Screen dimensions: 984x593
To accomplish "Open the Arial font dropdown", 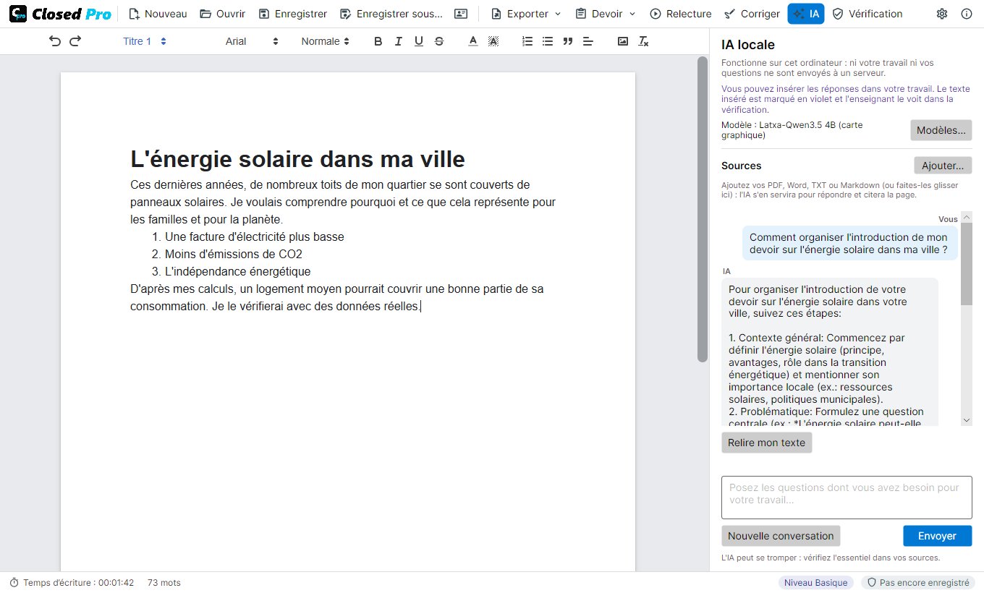I will click(251, 41).
